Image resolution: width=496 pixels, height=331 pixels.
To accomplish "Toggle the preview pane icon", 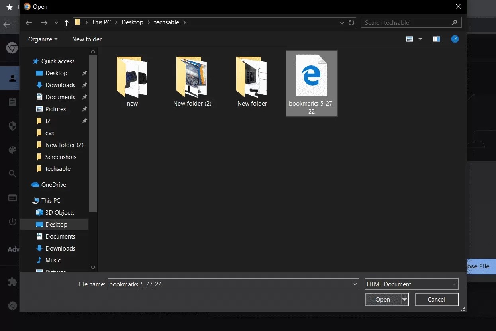I will pos(436,39).
